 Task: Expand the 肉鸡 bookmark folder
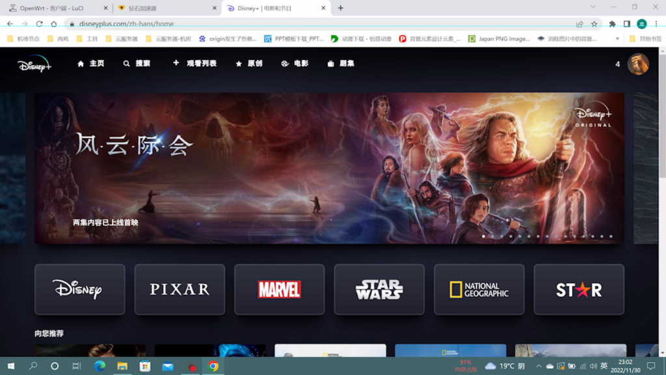[58, 38]
